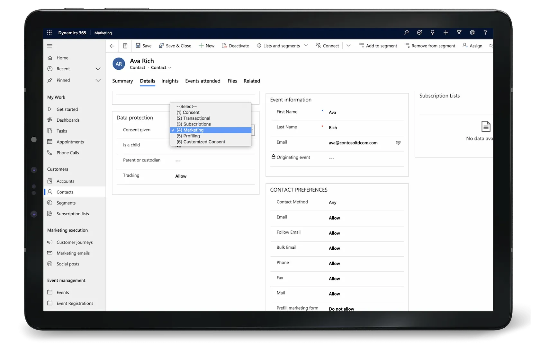Assign the contact record
540x353 pixels.
coord(473,46)
